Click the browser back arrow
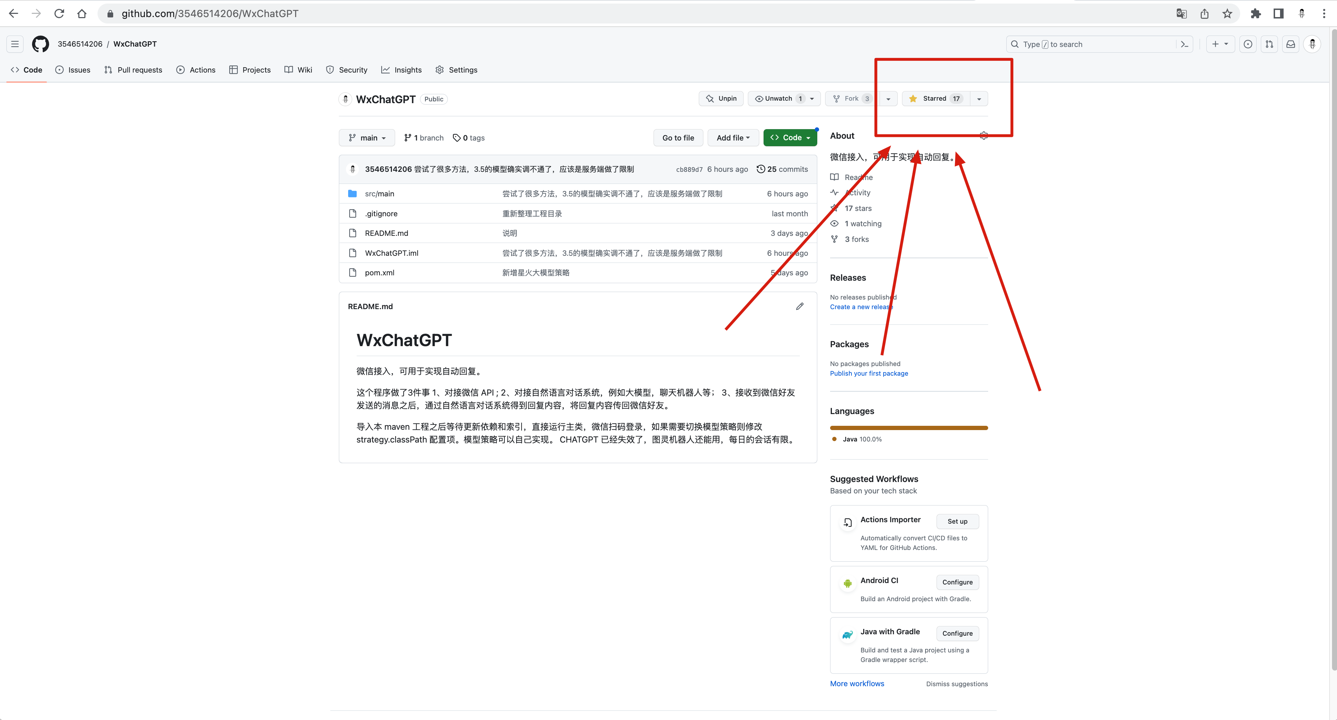The width and height of the screenshot is (1337, 720). (x=14, y=14)
